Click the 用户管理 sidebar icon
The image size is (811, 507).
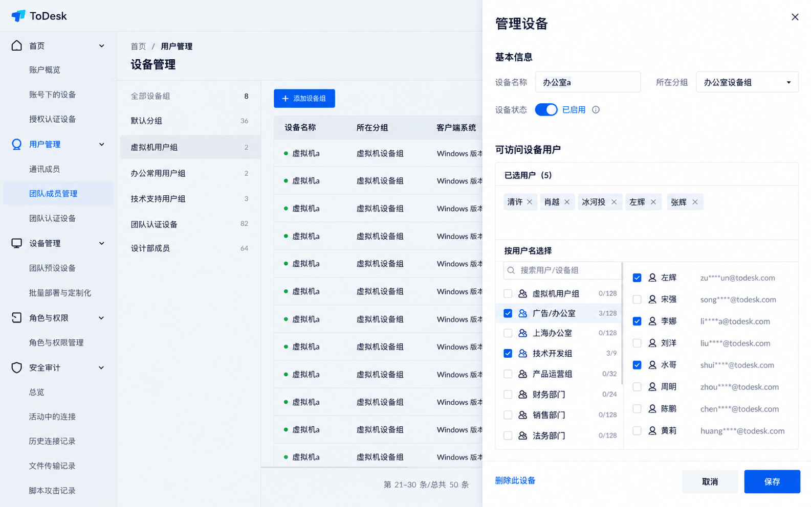coord(17,144)
